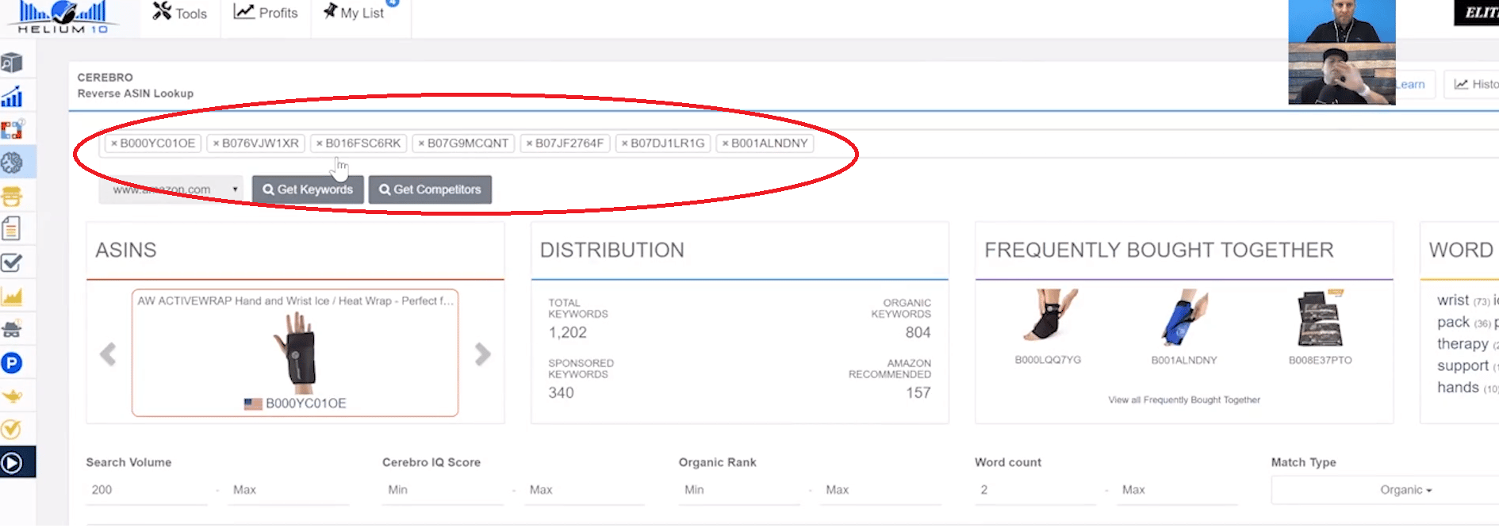This screenshot has width=1499, height=528.
Task: Click the Organic Rank Max field
Action: click(x=882, y=490)
